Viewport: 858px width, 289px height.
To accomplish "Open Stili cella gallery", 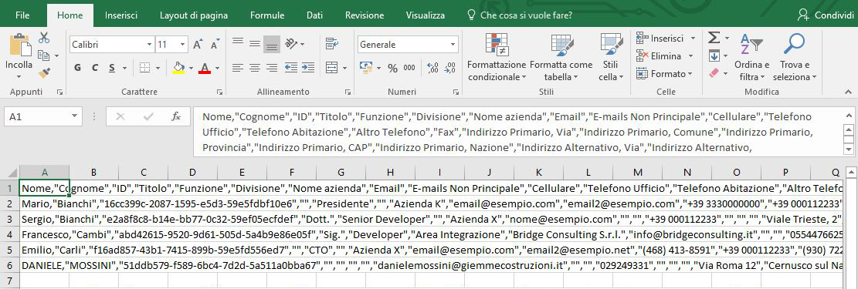I will coord(611,57).
